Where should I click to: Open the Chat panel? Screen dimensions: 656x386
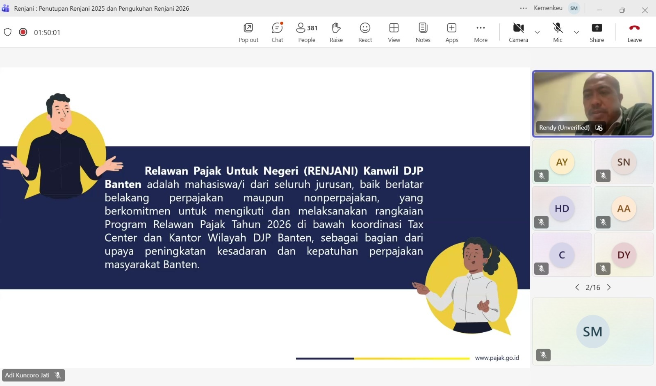coord(278,32)
